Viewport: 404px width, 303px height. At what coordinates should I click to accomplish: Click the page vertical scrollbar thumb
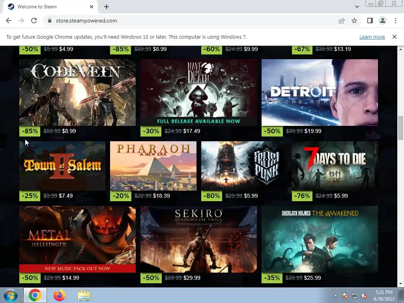tap(401, 128)
